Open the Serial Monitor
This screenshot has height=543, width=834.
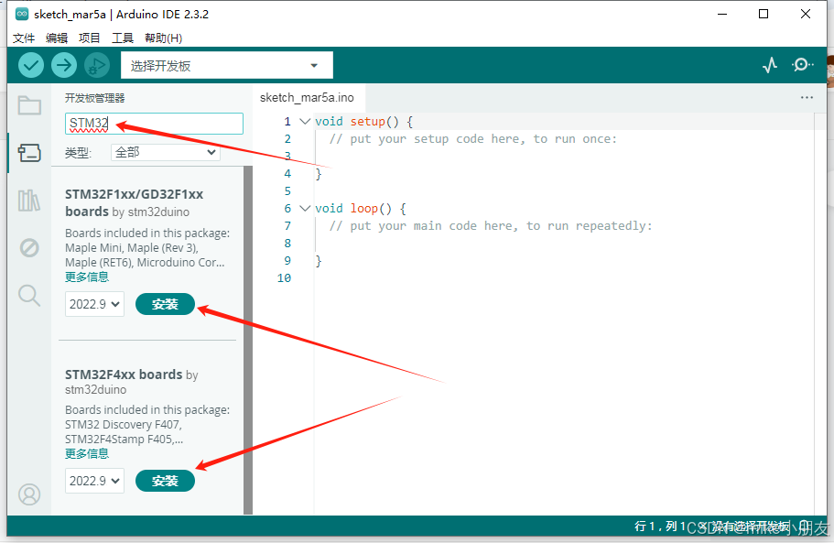(x=802, y=65)
